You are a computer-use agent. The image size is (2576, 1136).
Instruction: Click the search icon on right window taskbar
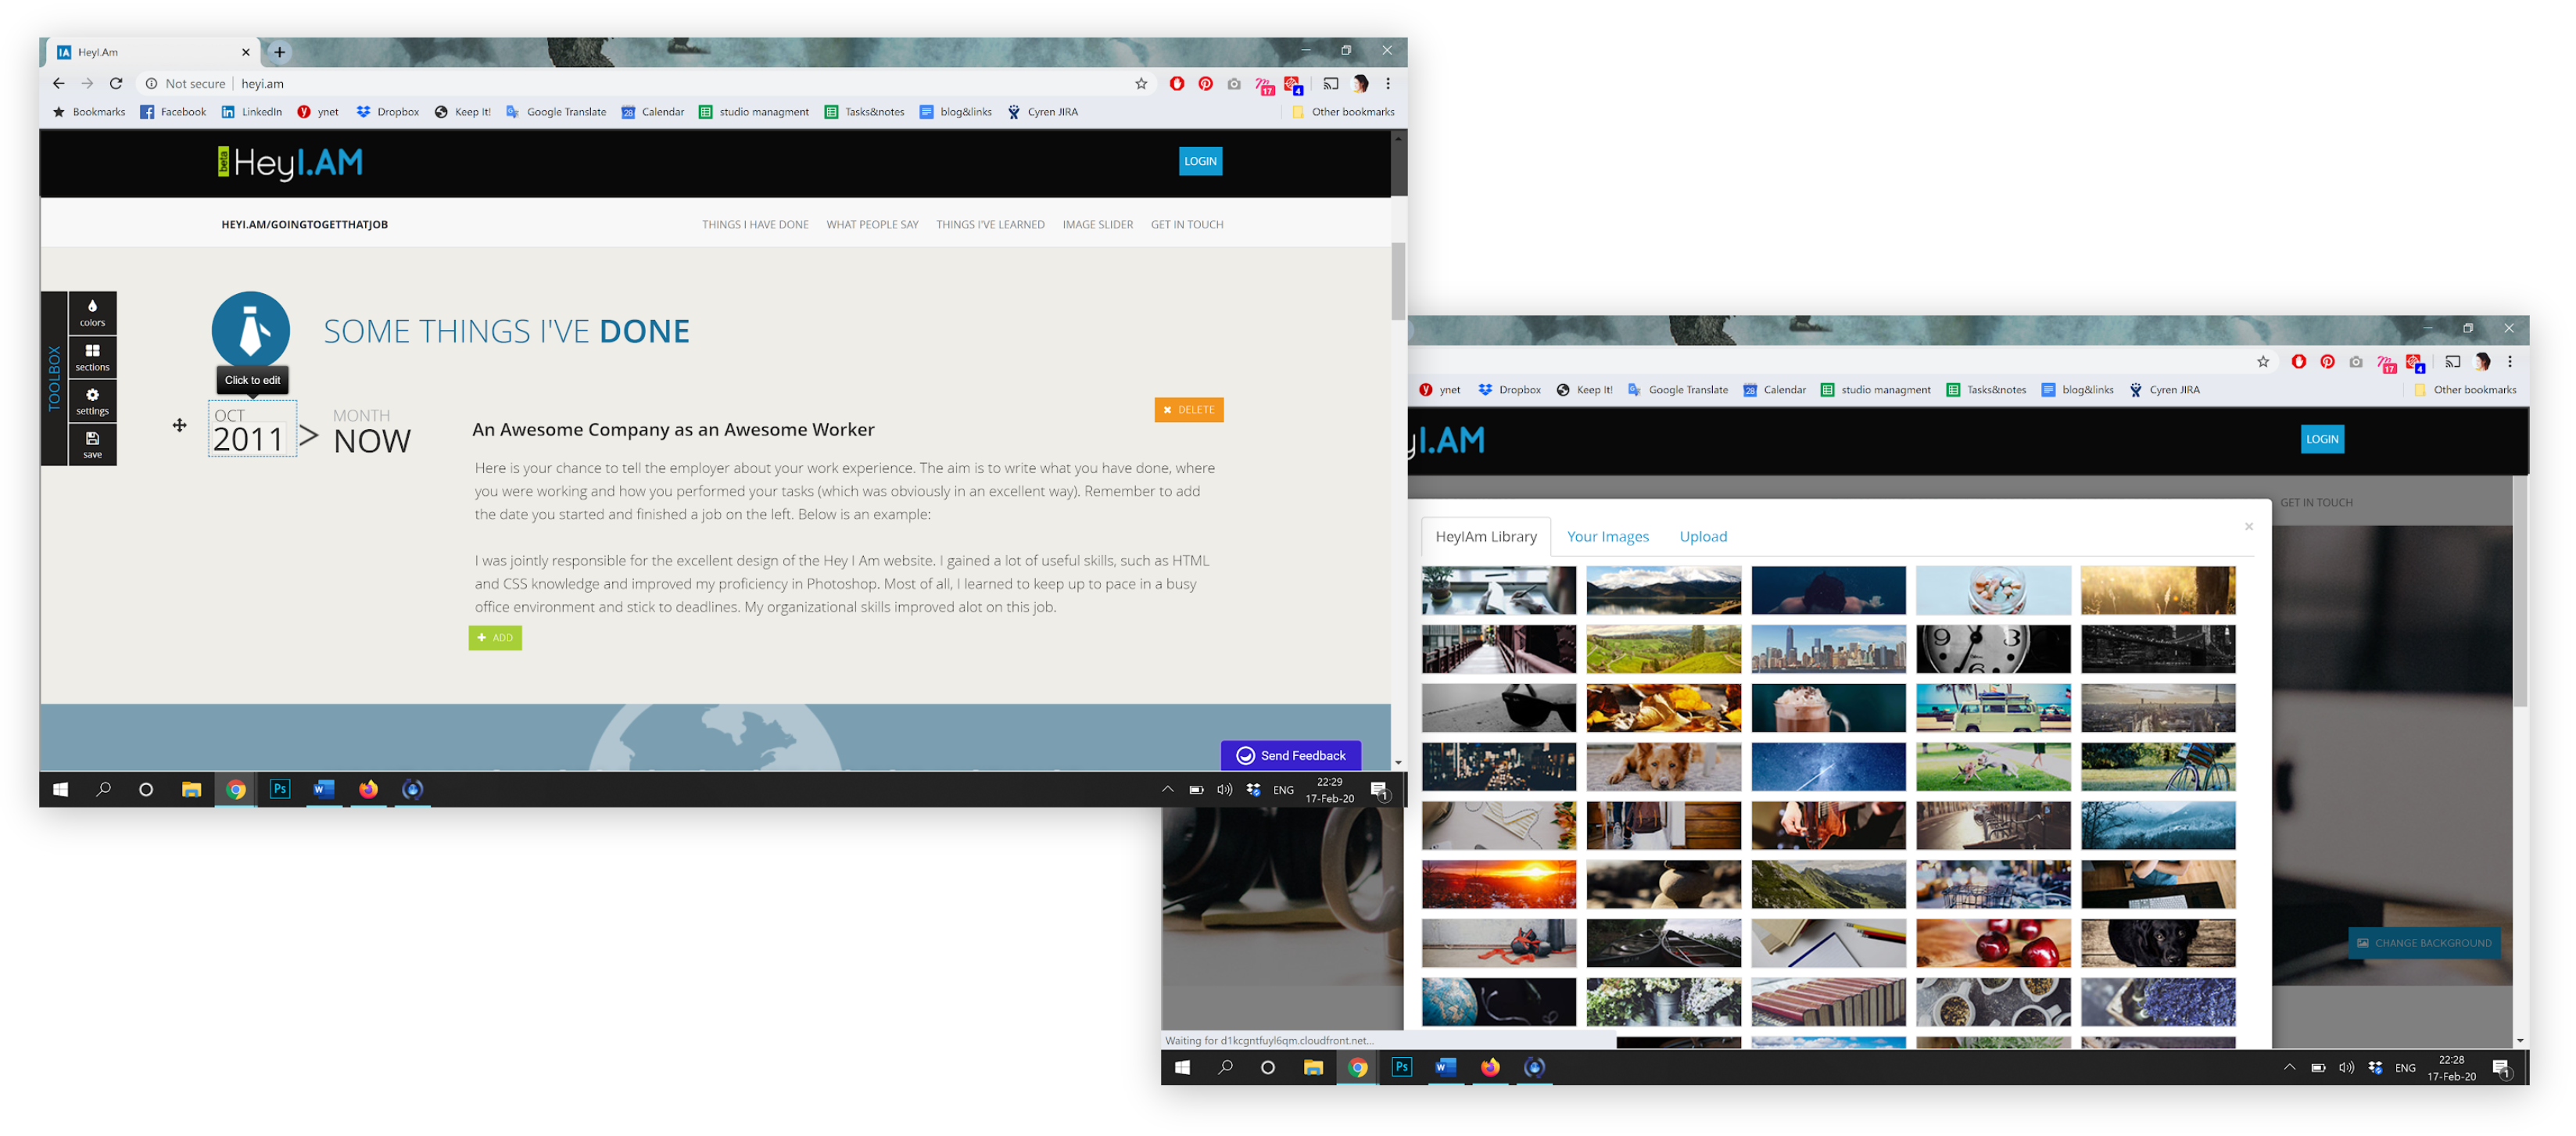(x=1225, y=1067)
